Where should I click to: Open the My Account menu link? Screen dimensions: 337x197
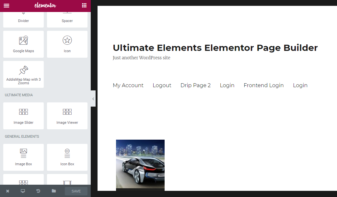128,85
